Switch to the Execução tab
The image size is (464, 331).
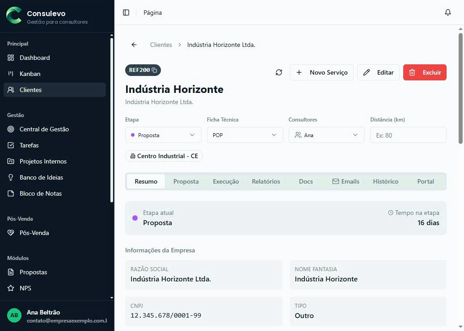pyautogui.click(x=226, y=182)
